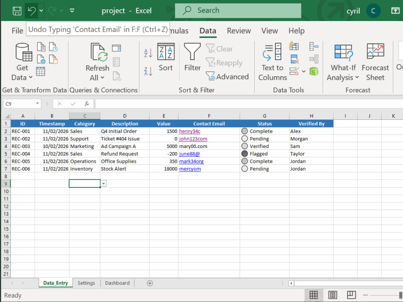
Task: Open Recent Sources icon
Action: [53, 47]
